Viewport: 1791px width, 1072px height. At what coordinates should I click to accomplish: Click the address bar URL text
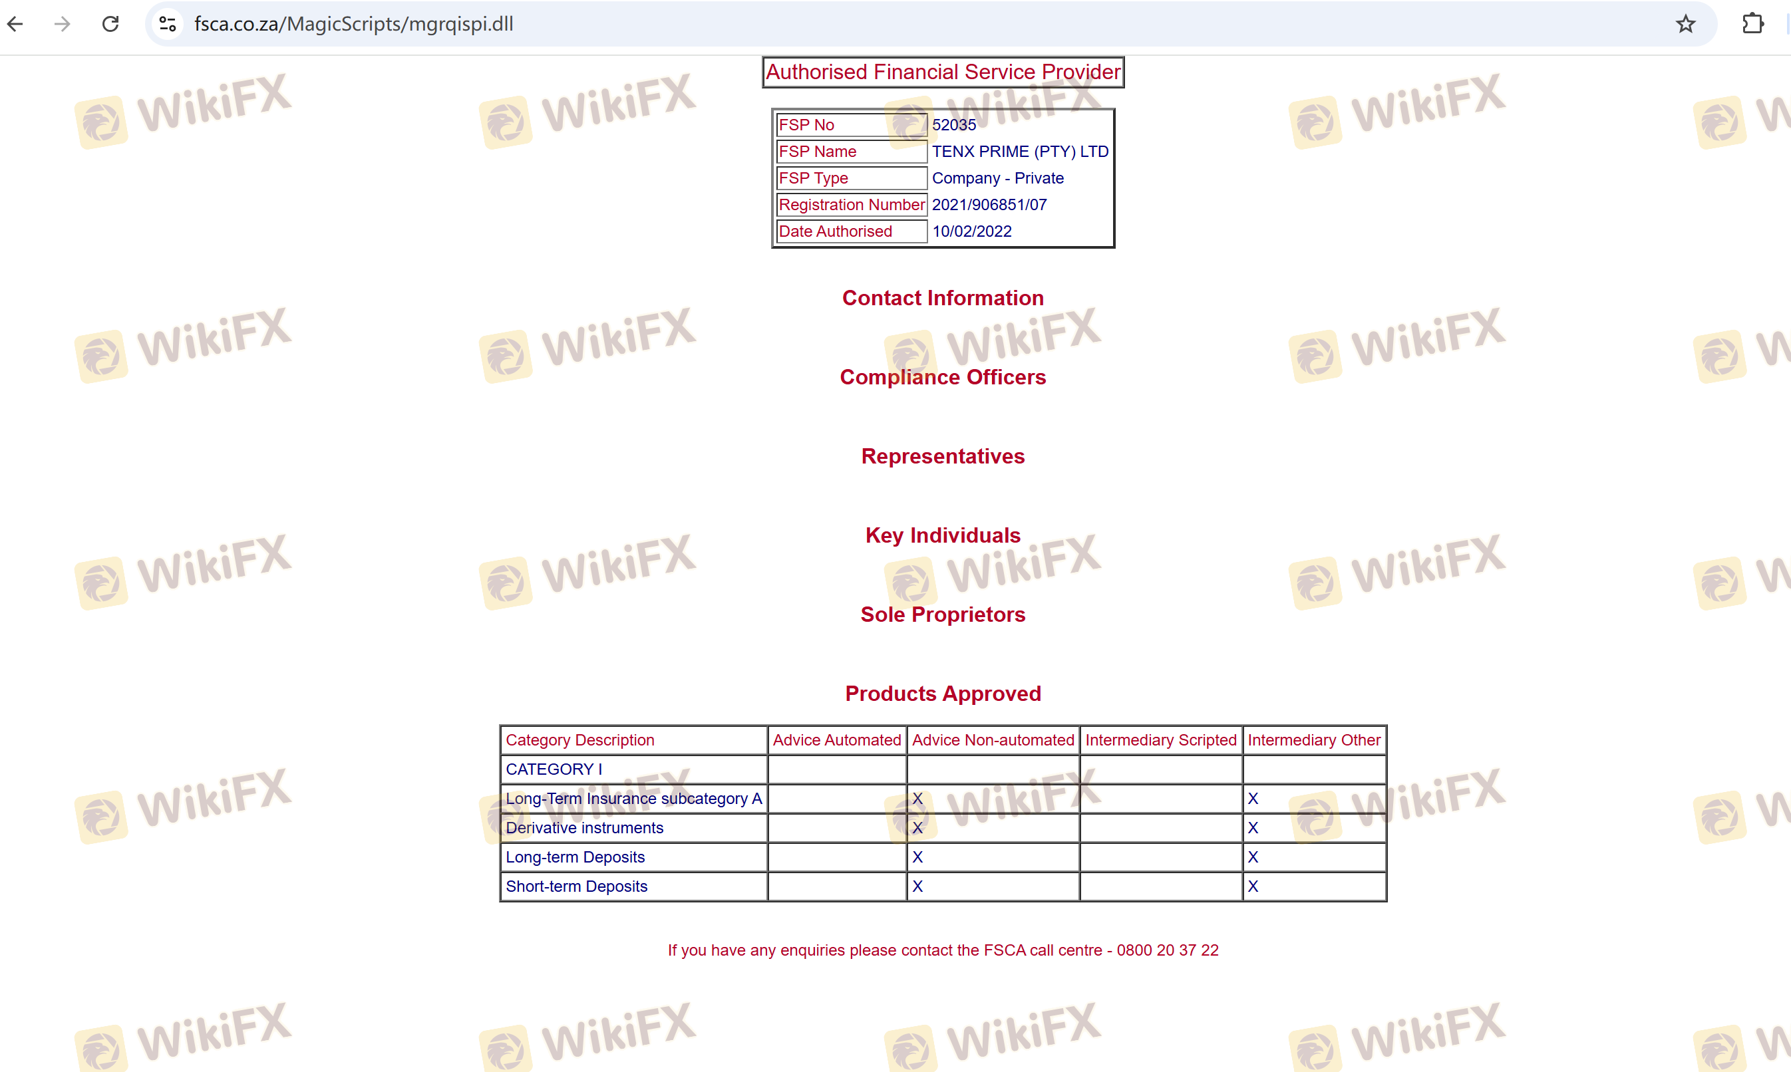click(x=353, y=24)
